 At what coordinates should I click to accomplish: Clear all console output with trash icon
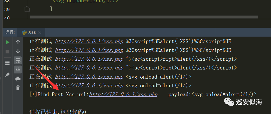pyautogui.click(x=18, y=88)
